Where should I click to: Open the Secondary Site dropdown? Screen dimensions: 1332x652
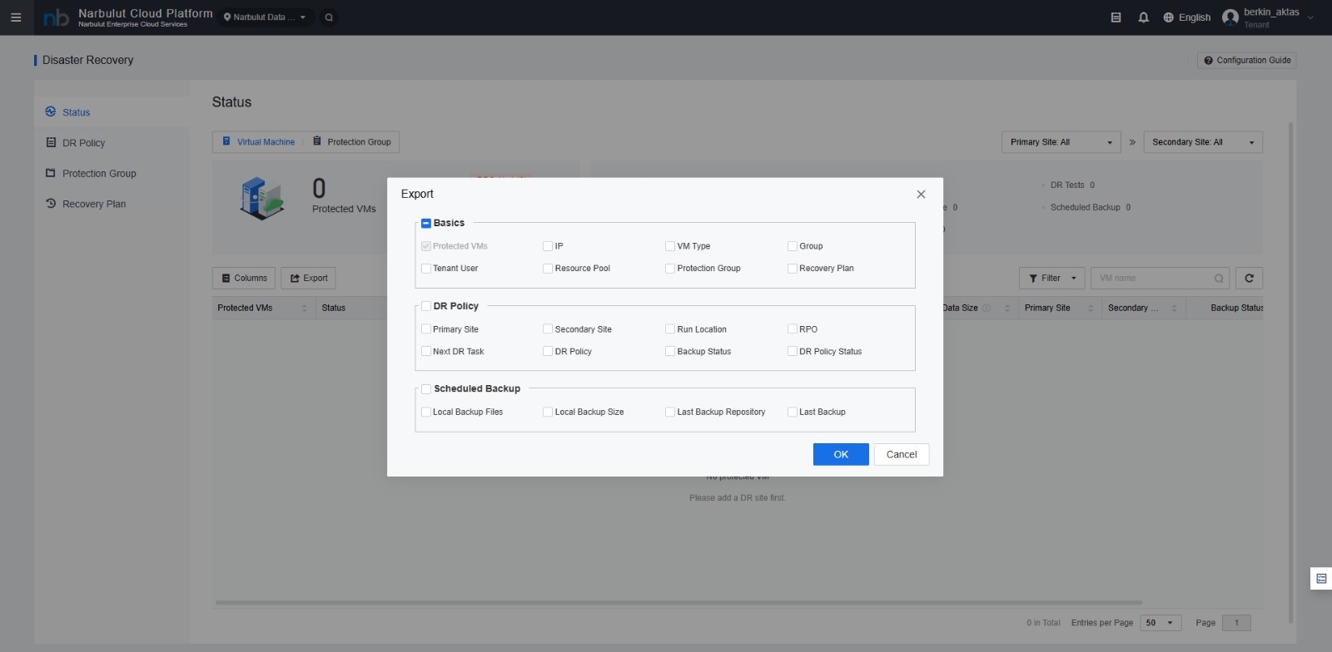1202,142
